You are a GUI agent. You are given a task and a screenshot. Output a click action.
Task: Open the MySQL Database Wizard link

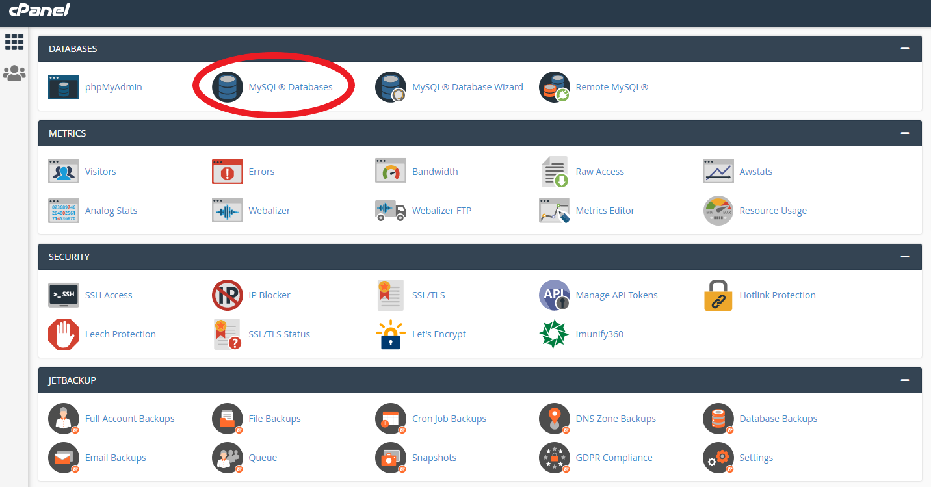(x=467, y=87)
